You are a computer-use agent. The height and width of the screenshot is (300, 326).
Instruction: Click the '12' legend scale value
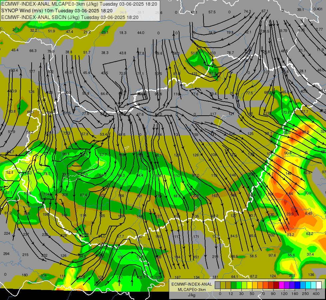231,294
